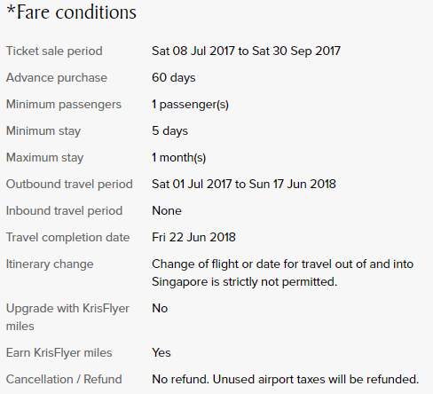Screen dimensions: 433x394
Task: Click the Fri 22 Jun 2018 date
Action: coord(193,238)
